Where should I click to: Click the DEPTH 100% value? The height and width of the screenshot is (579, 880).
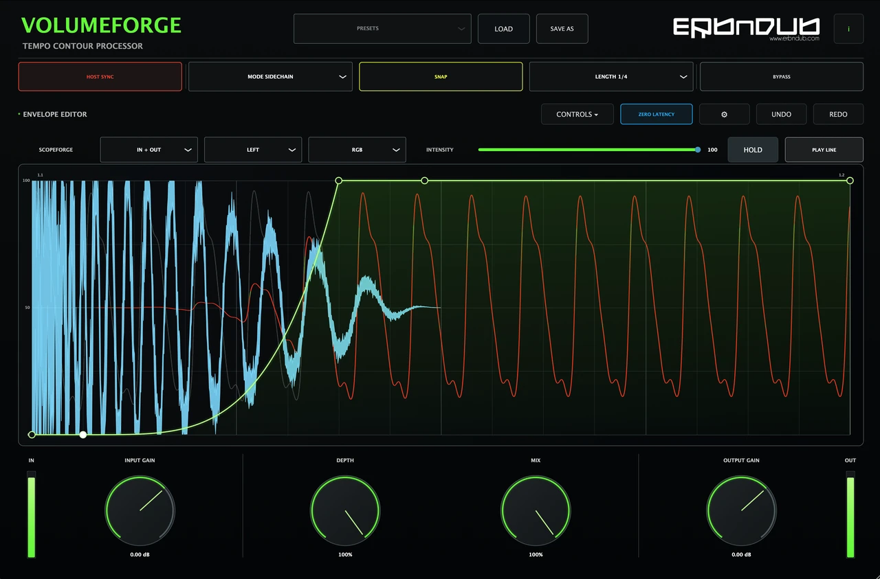click(x=345, y=554)
